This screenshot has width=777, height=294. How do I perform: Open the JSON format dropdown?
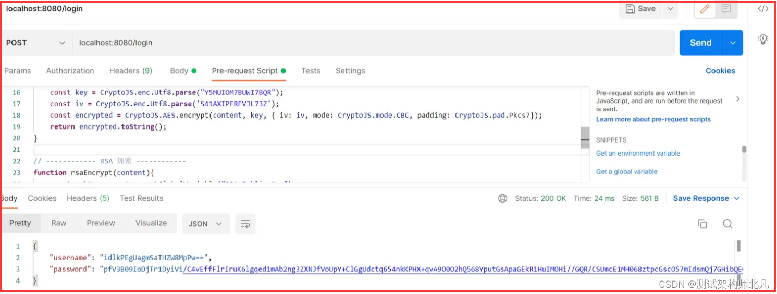click(x=205, y=224)
